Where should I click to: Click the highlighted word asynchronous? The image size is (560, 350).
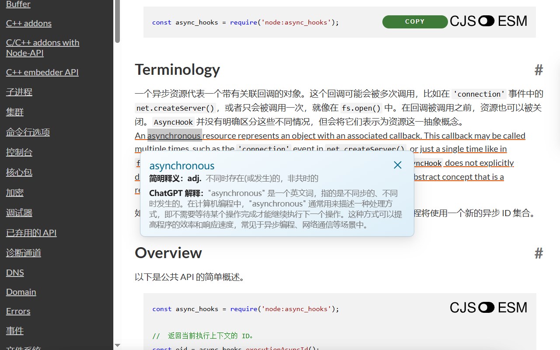[x=175, y=136]
